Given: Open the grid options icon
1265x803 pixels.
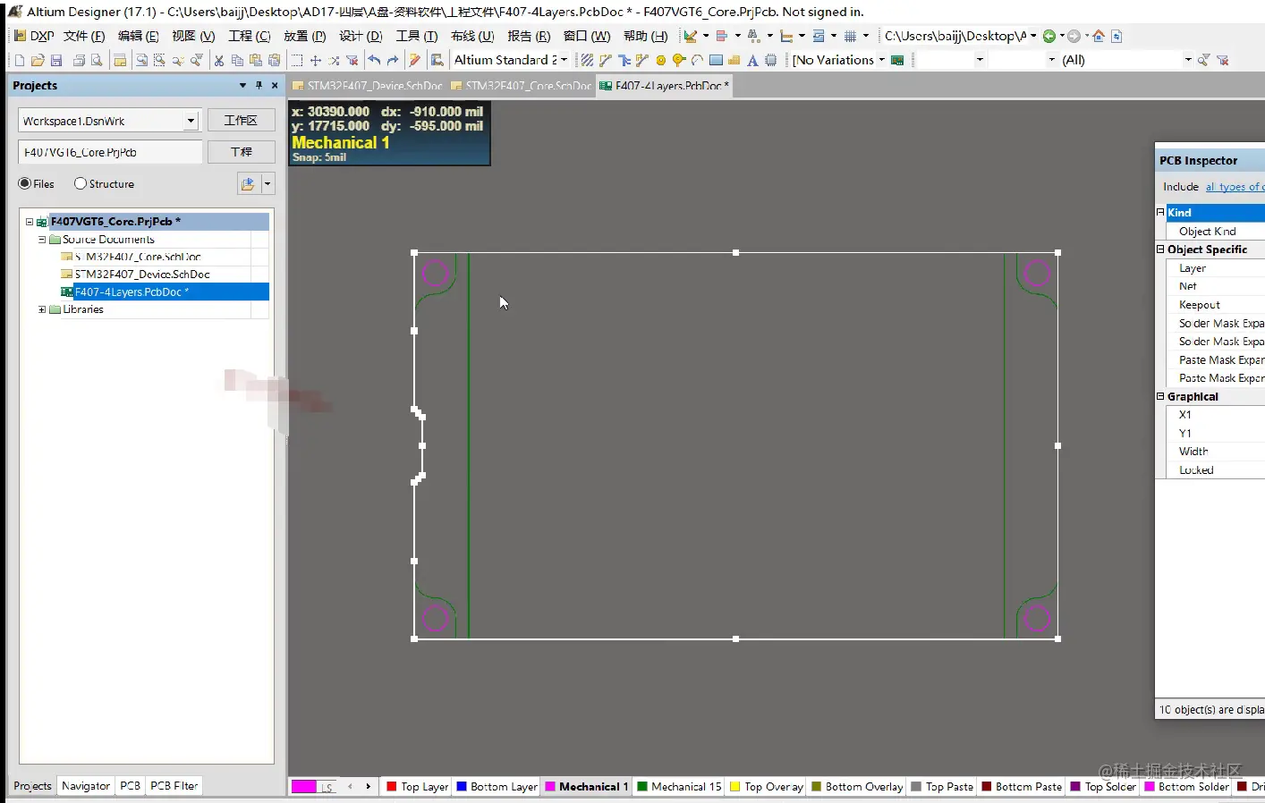Looking at the screenshot, I should (851, 36).
